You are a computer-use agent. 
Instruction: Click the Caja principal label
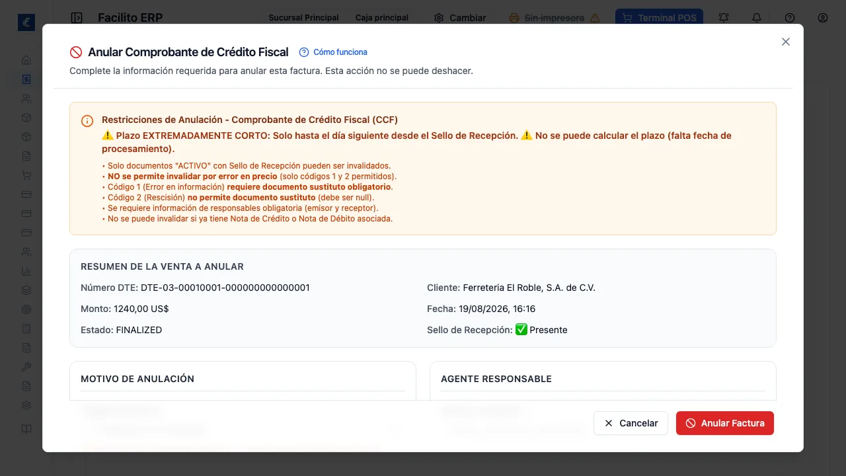click(x=382, y=18)
